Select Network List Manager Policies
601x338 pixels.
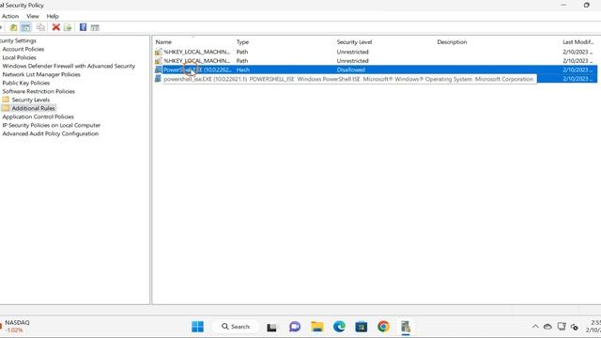click(41, 74)
